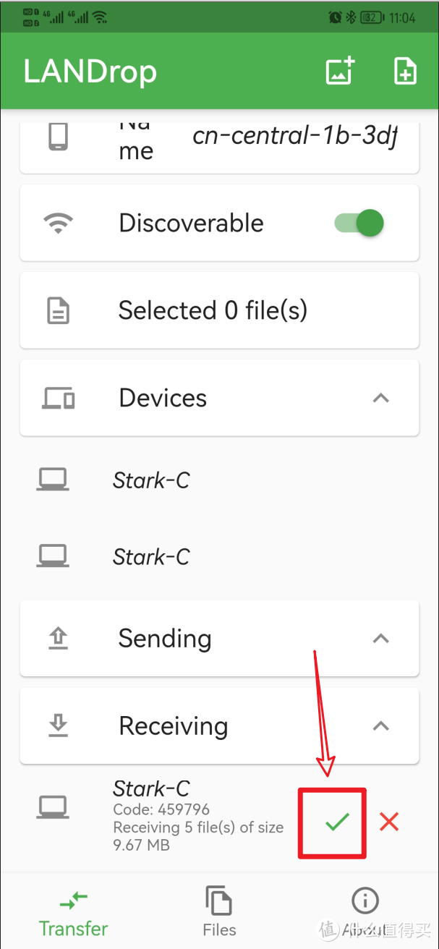
Task: Tap the battery indicator in status bar
Action: [374, 17]
